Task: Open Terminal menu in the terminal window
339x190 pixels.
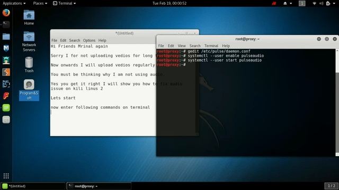Action: coord(211,46)
